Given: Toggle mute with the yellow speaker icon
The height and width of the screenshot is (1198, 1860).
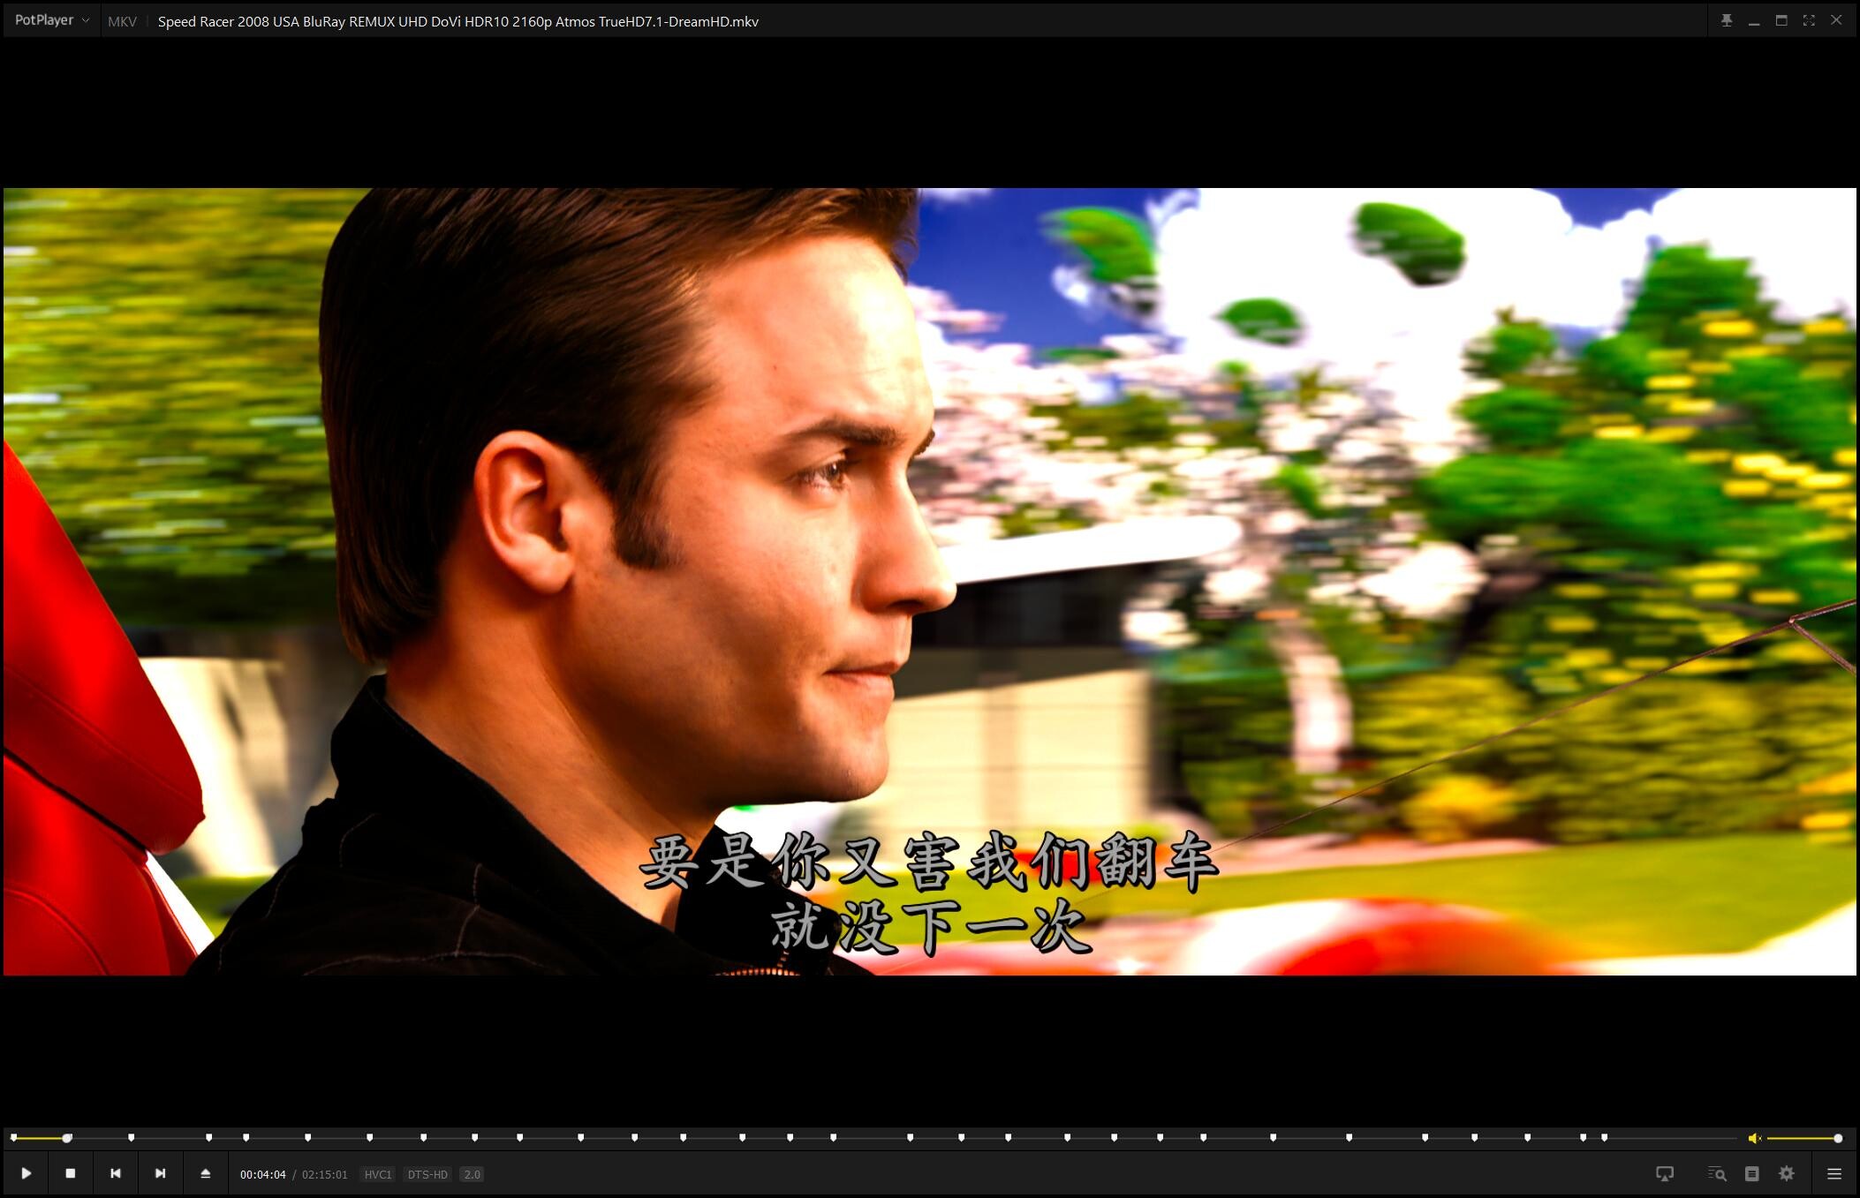Looking at the screenshot, I should 1754,1138.
